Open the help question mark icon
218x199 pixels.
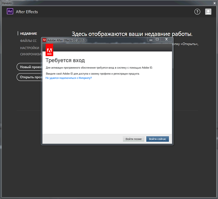[x=197, y=12]
